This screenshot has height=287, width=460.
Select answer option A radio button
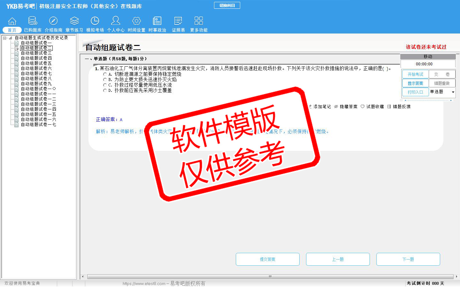[105, 74]
